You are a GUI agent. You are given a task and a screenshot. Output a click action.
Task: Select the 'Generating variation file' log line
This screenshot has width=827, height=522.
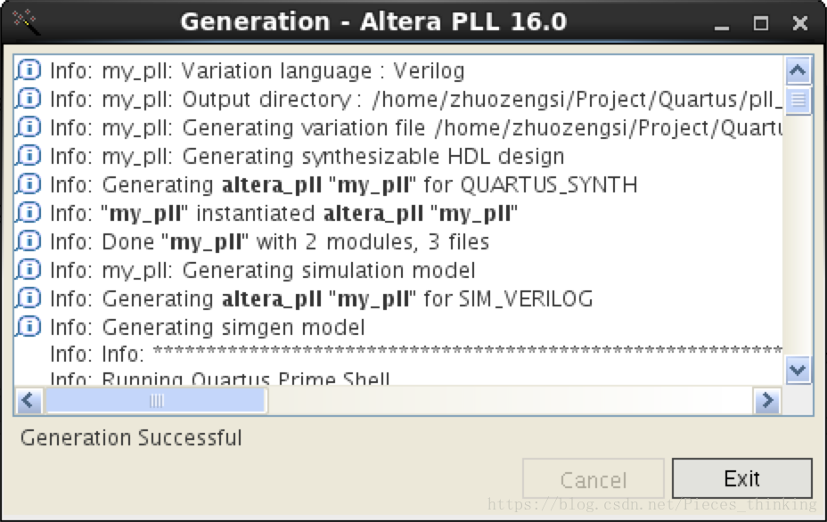415,127
